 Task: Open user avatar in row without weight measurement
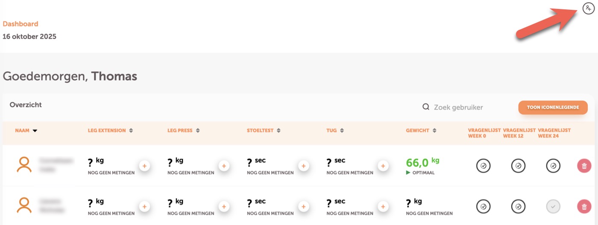coord(24,205)
